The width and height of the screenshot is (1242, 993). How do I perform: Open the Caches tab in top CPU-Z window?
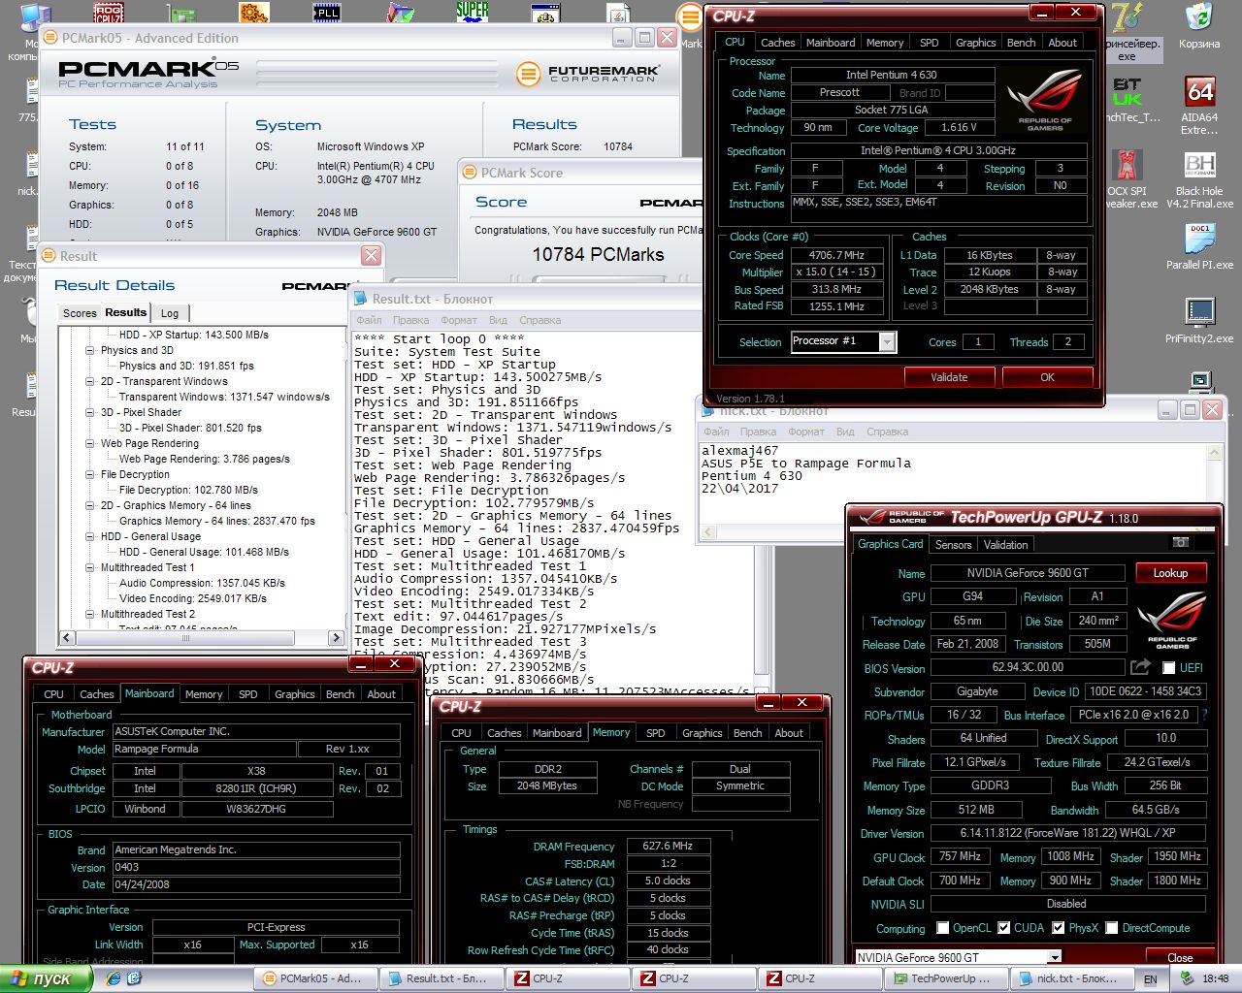click(x=777, y=43)
